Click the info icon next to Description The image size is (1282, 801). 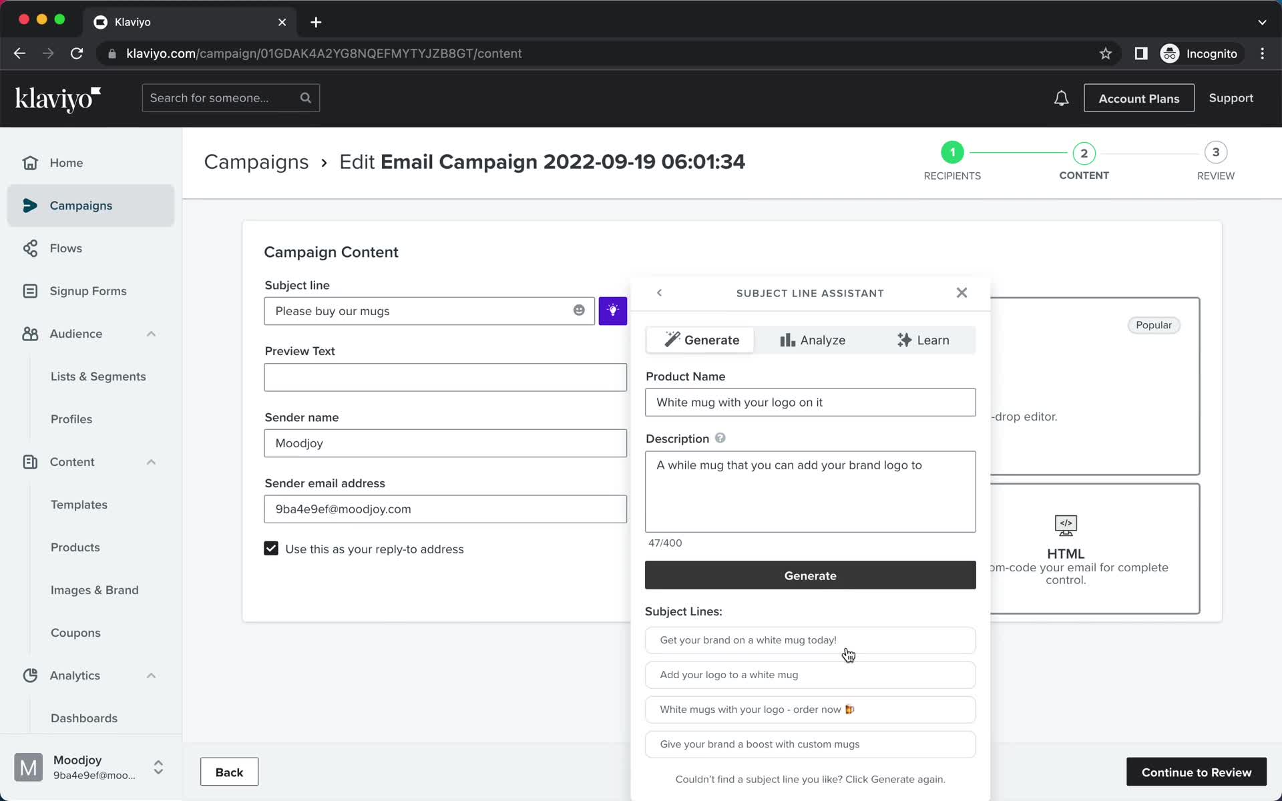pos(720,437)
